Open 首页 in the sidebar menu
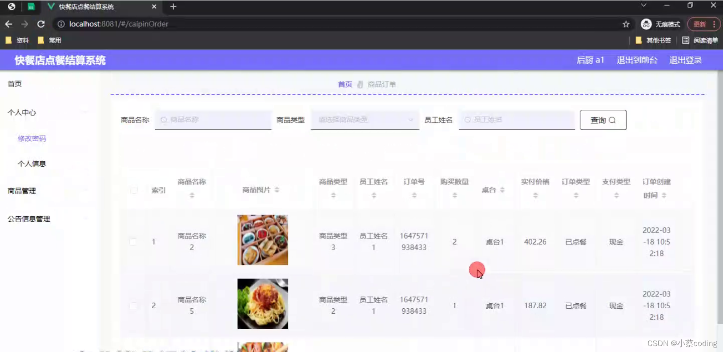The width and height of the screenshot is (724, 352). coord(15,84)
